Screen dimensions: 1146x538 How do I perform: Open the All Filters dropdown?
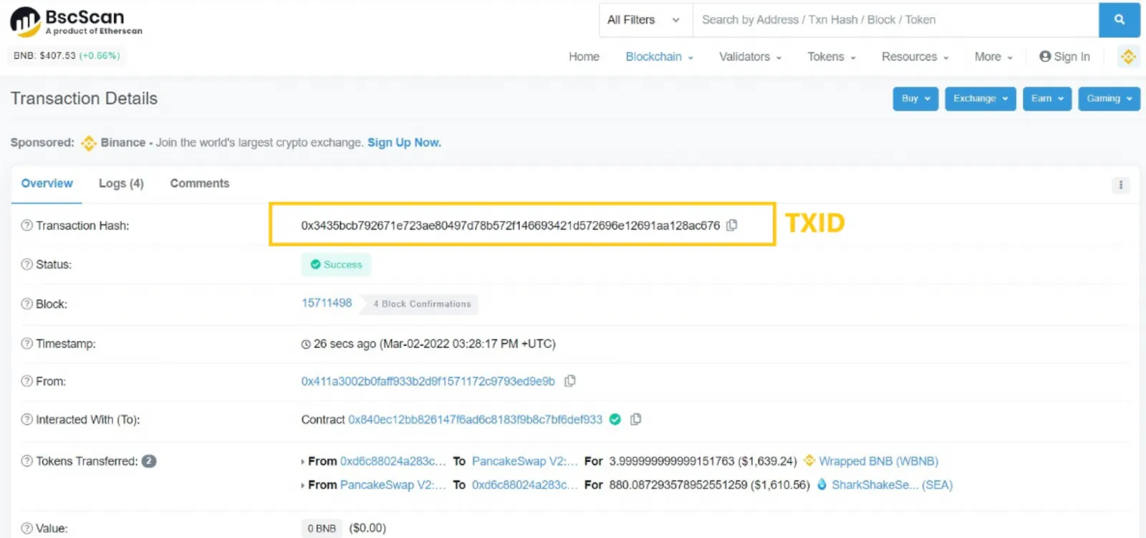coord(645,20)
